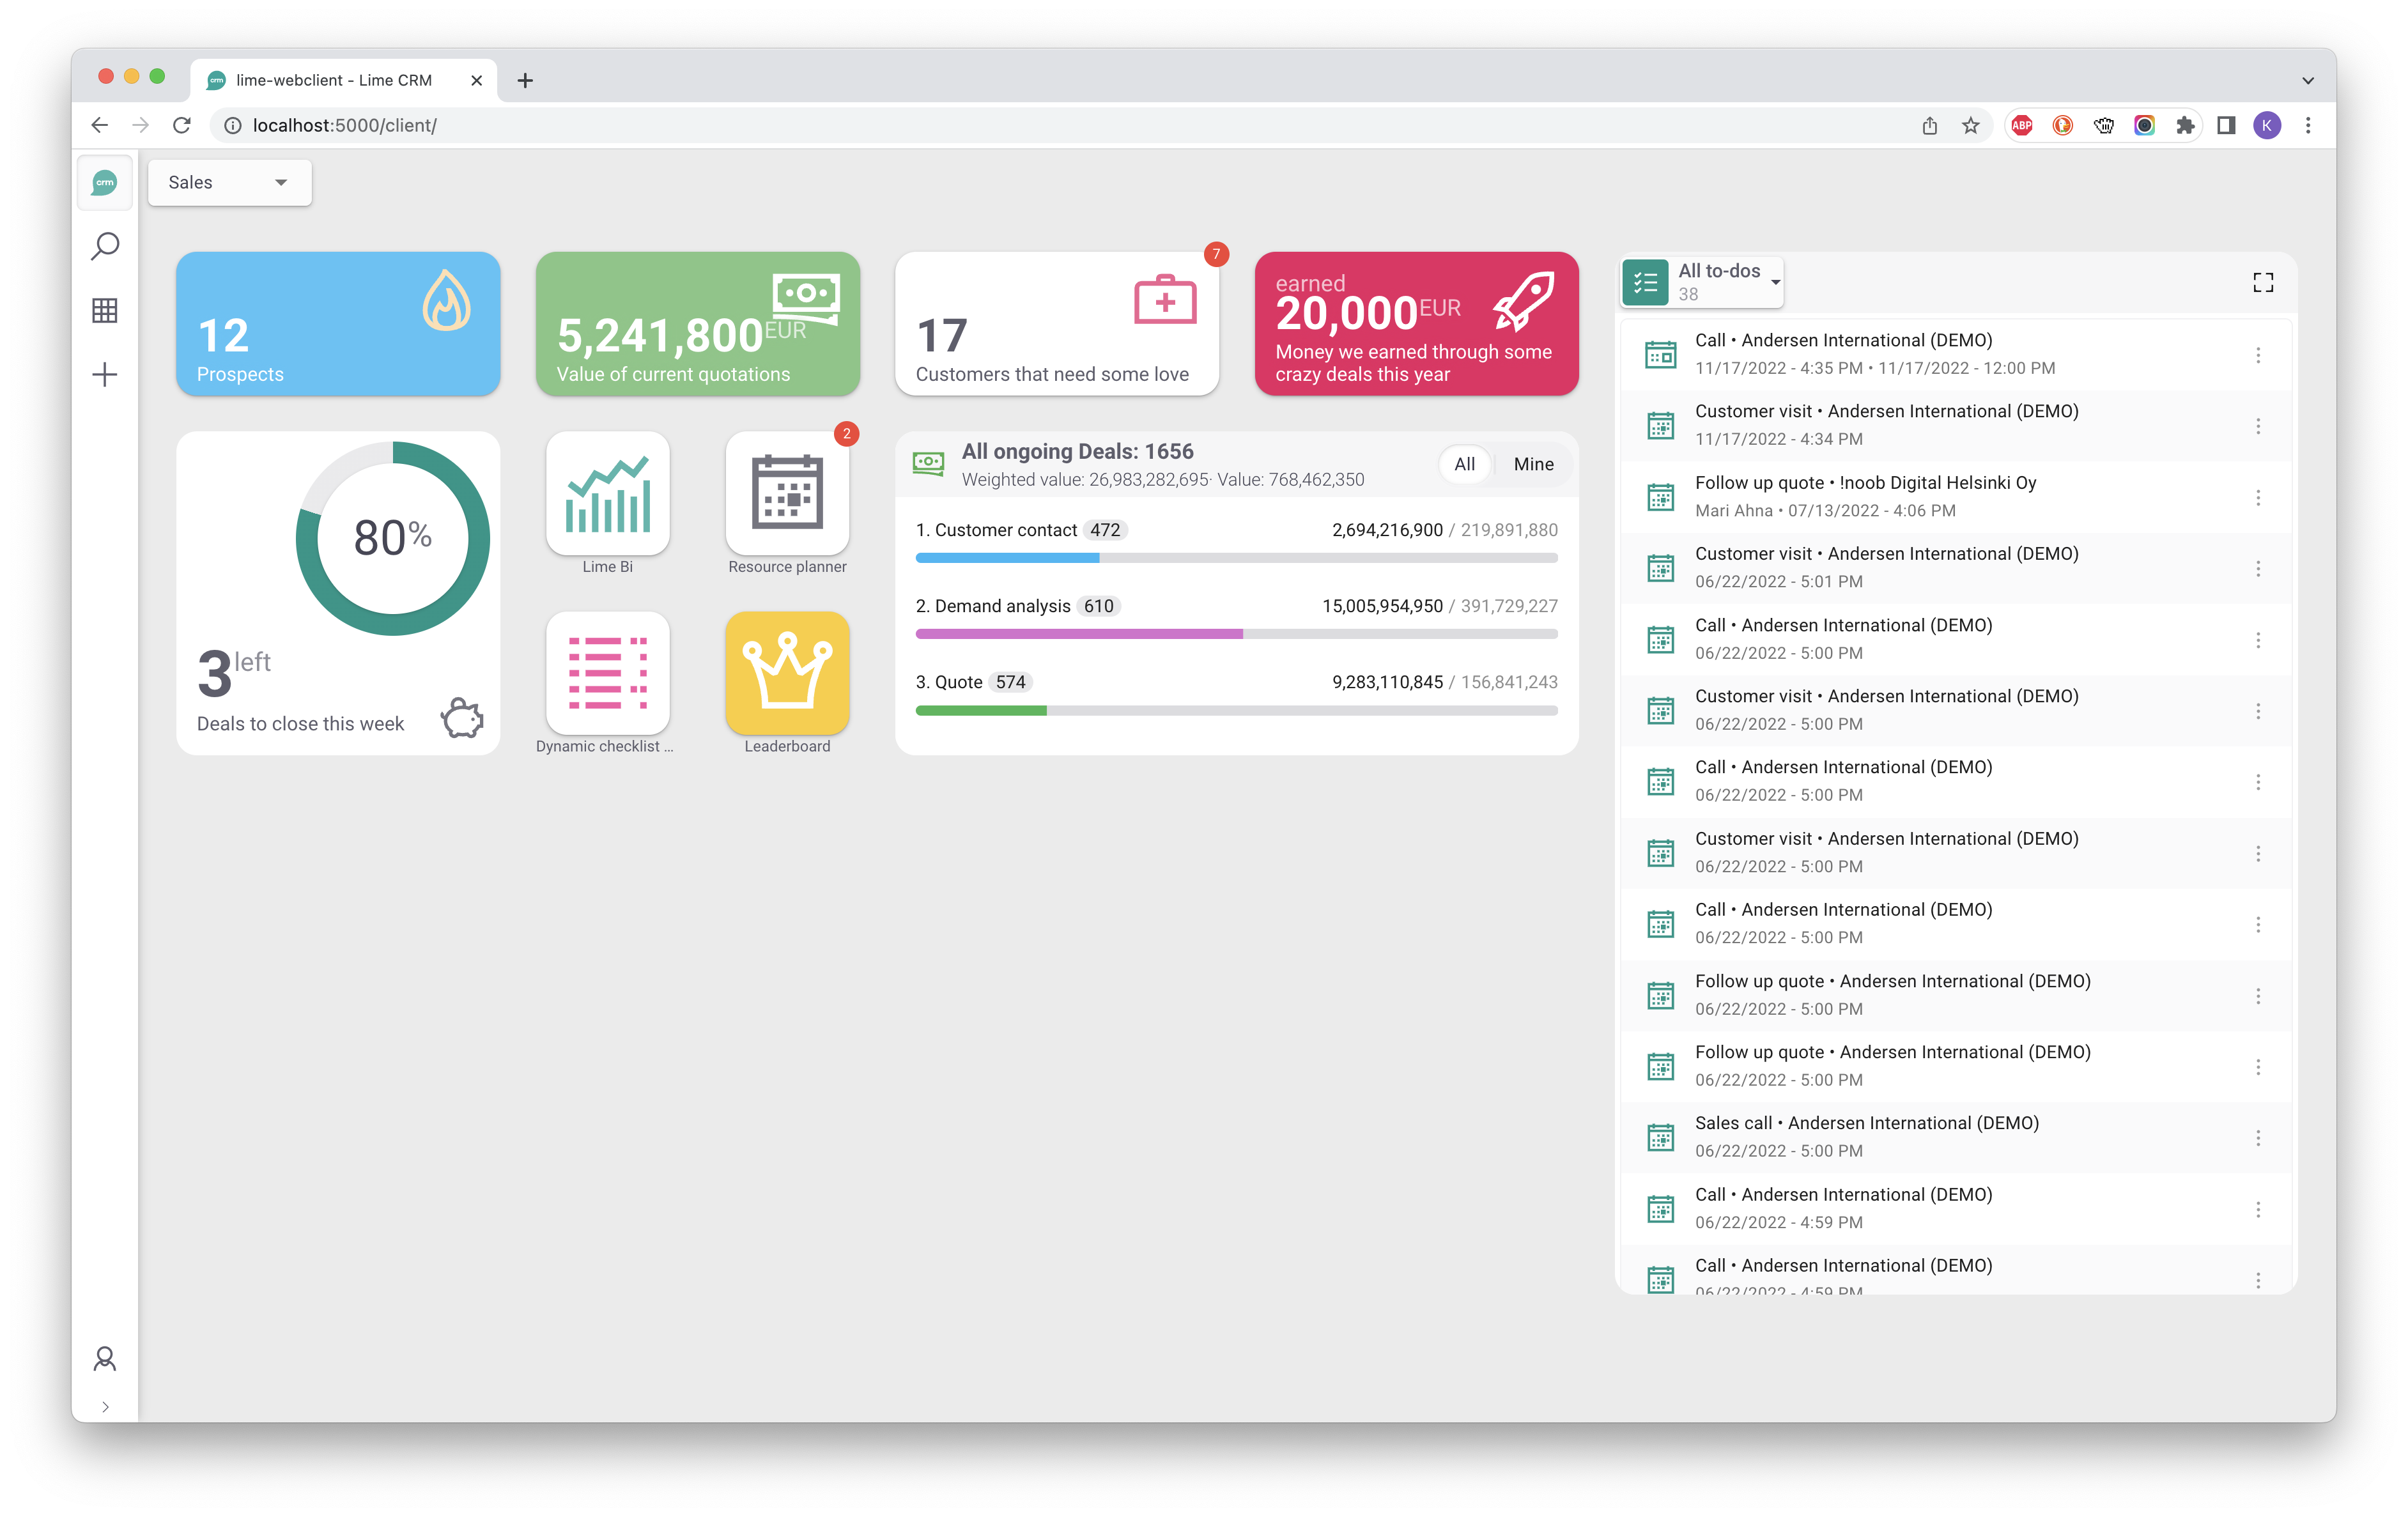Click the Demand analysis progress bar
Viewport: 2408px width, 1517px height.
tap(1236, 634)
